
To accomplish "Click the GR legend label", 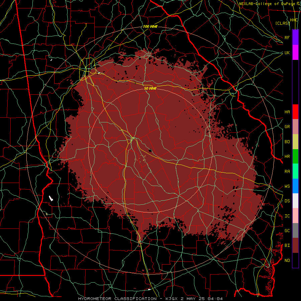I will point(287,127).
